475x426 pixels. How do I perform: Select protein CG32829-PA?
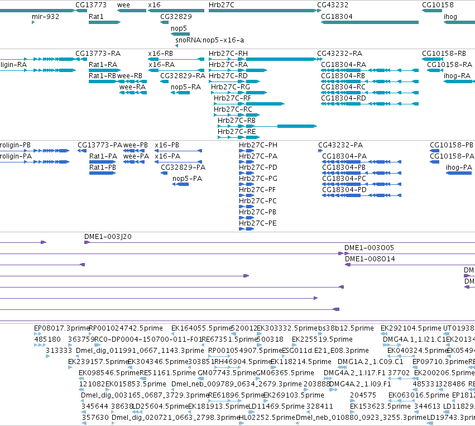pyautogui.click(x=183, y=167)
